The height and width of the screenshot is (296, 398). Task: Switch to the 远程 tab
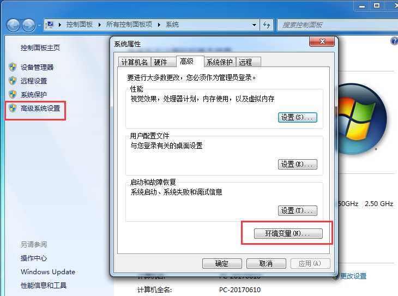[x=245, y=62]
